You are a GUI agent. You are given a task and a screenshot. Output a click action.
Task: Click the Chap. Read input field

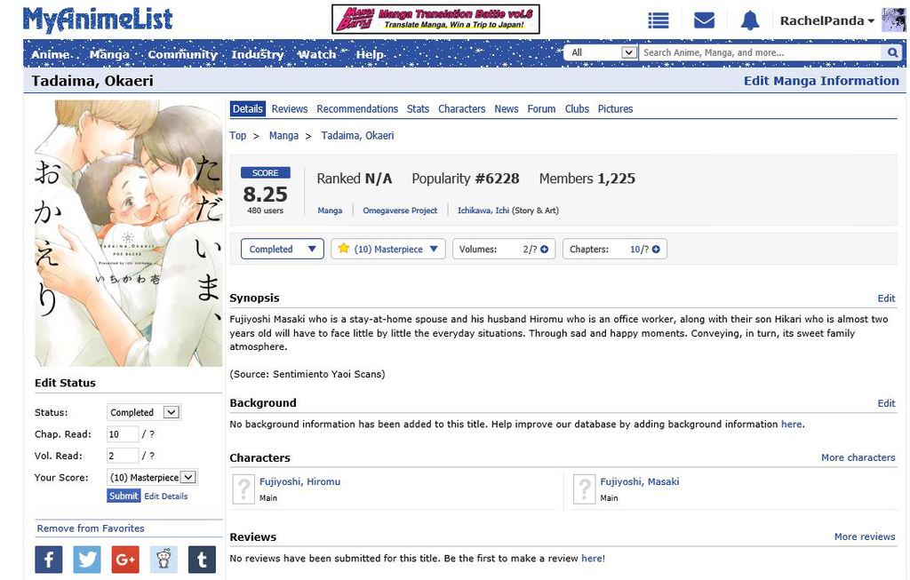123,434
